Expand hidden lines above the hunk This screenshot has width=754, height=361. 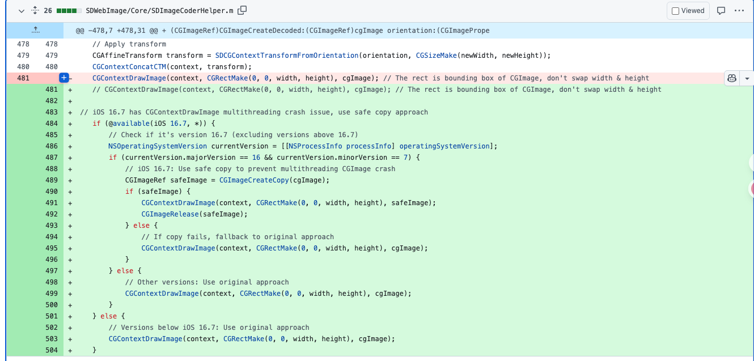click(x=35, y=30)
